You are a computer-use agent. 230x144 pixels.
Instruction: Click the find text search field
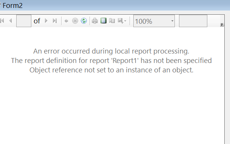(x=193, y=21)
